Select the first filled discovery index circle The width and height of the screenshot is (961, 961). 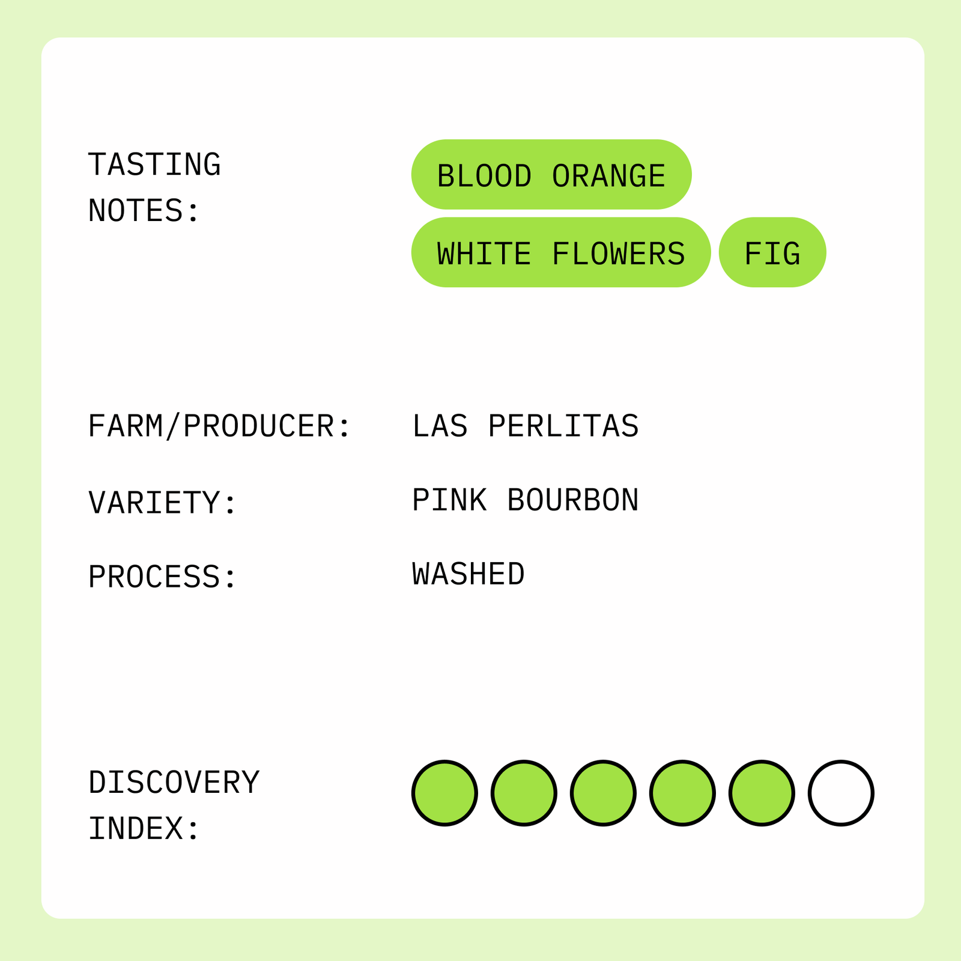[x=444, y=793]
